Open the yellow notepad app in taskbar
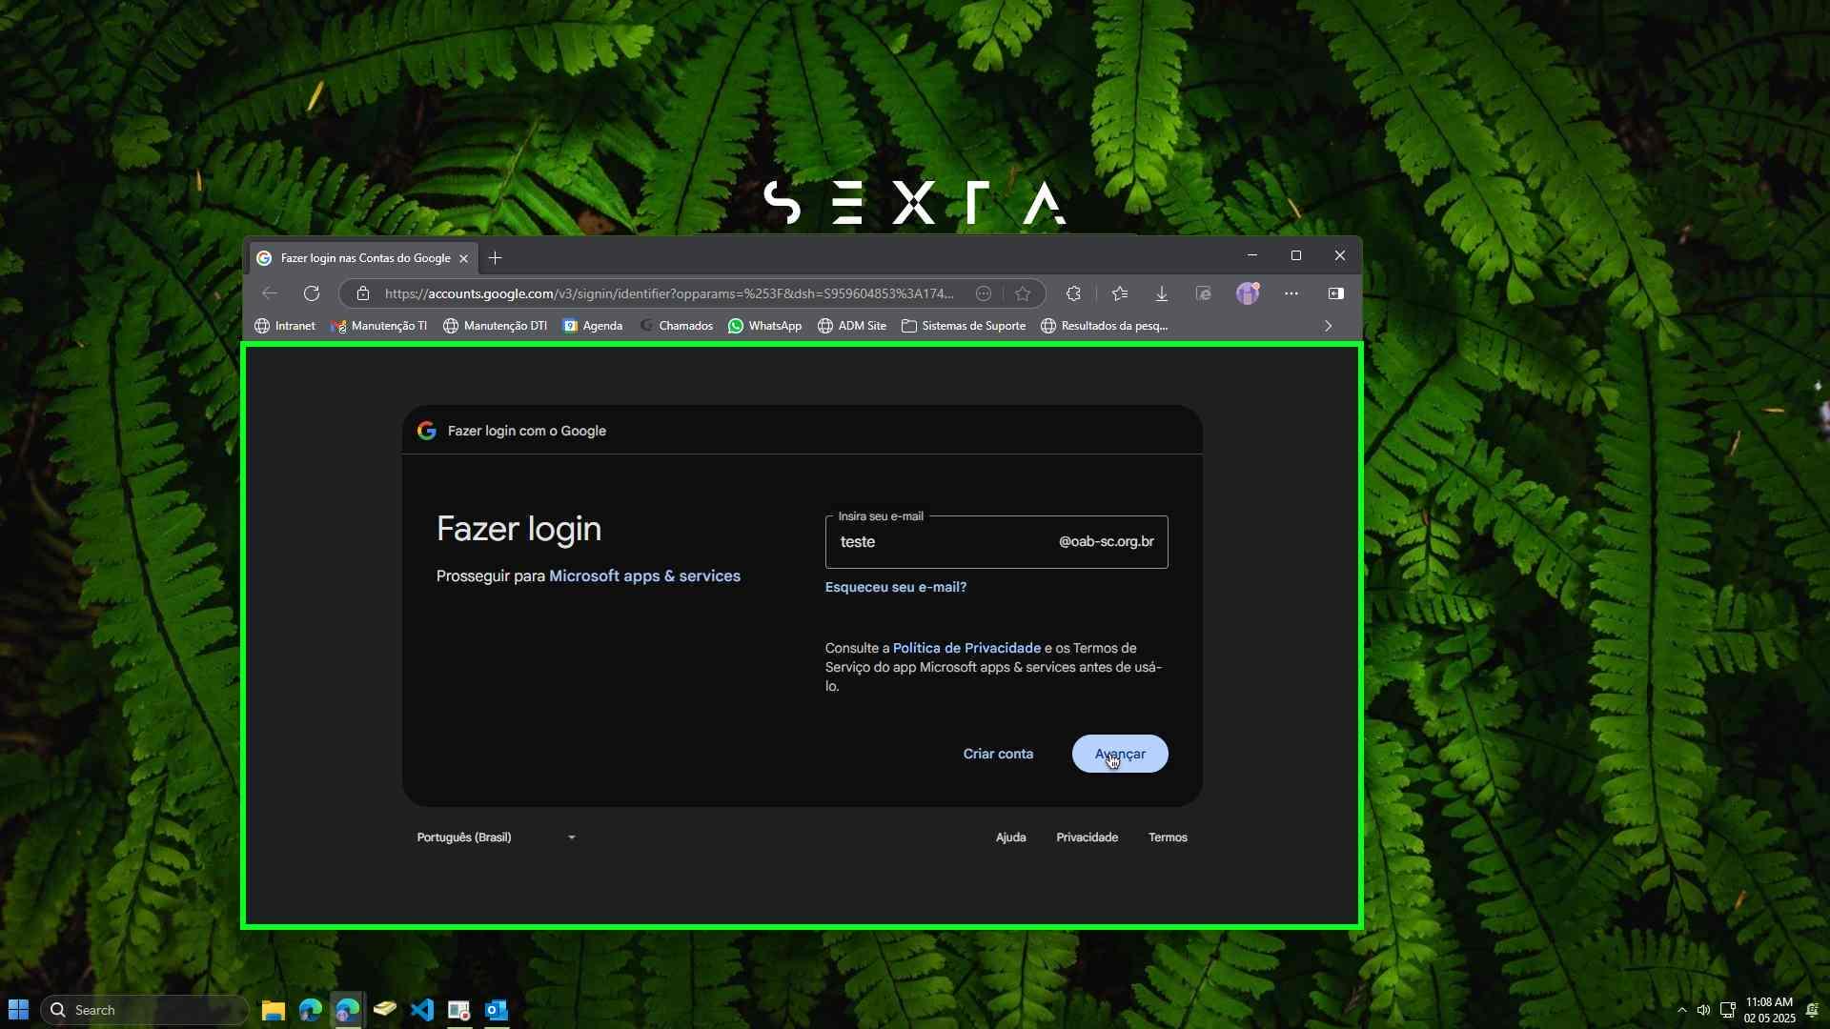The width and height of the screenshot is (1830, 1029). (385, 1010)
